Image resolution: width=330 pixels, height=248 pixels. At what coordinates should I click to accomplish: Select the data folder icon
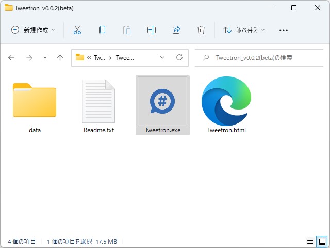point(35,100)
